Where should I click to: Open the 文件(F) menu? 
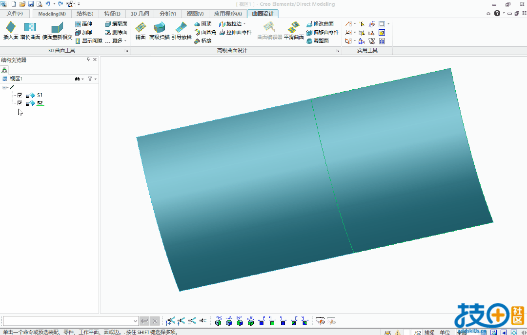(x=15, y=14)
